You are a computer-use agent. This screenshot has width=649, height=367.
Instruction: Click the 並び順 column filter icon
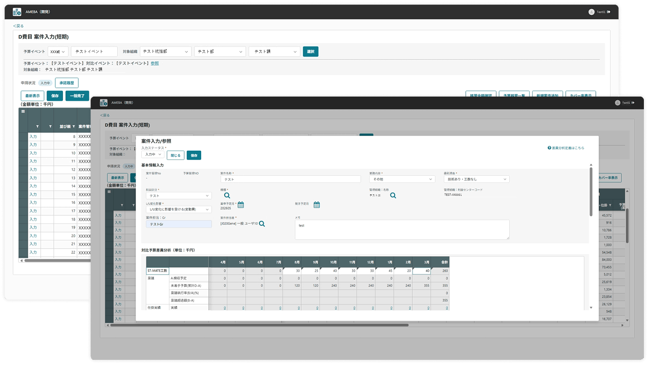pyautogui.click(x=74, y=127)
